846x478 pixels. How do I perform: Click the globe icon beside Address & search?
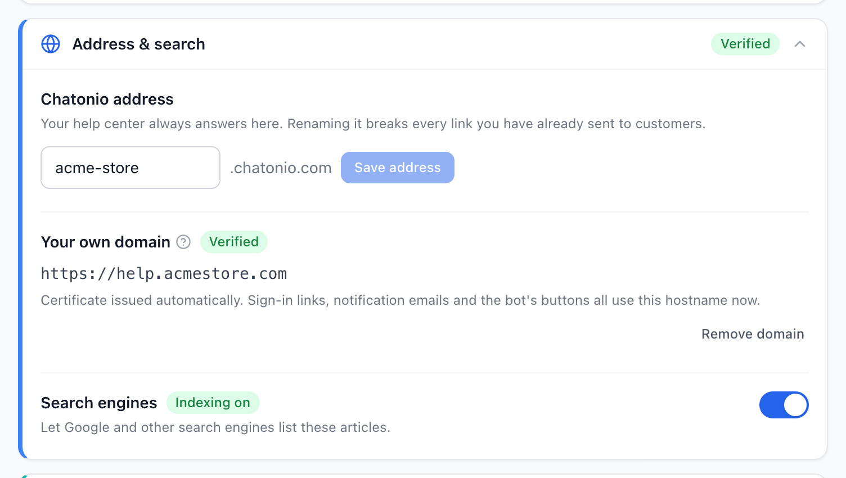pyautogui.click(x=51, y=44)
